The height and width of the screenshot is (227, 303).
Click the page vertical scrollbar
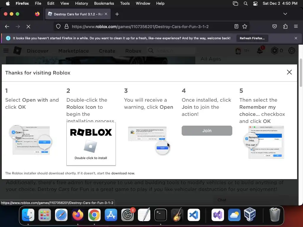[301, 73]
